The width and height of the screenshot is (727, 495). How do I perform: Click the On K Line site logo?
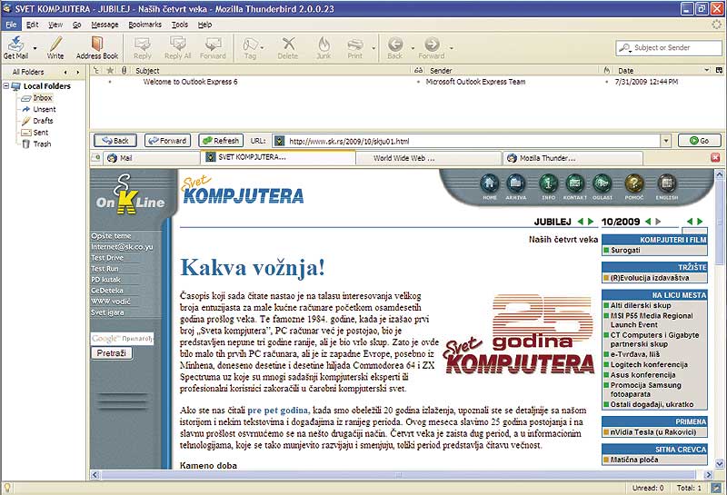[x=131, y=194]
